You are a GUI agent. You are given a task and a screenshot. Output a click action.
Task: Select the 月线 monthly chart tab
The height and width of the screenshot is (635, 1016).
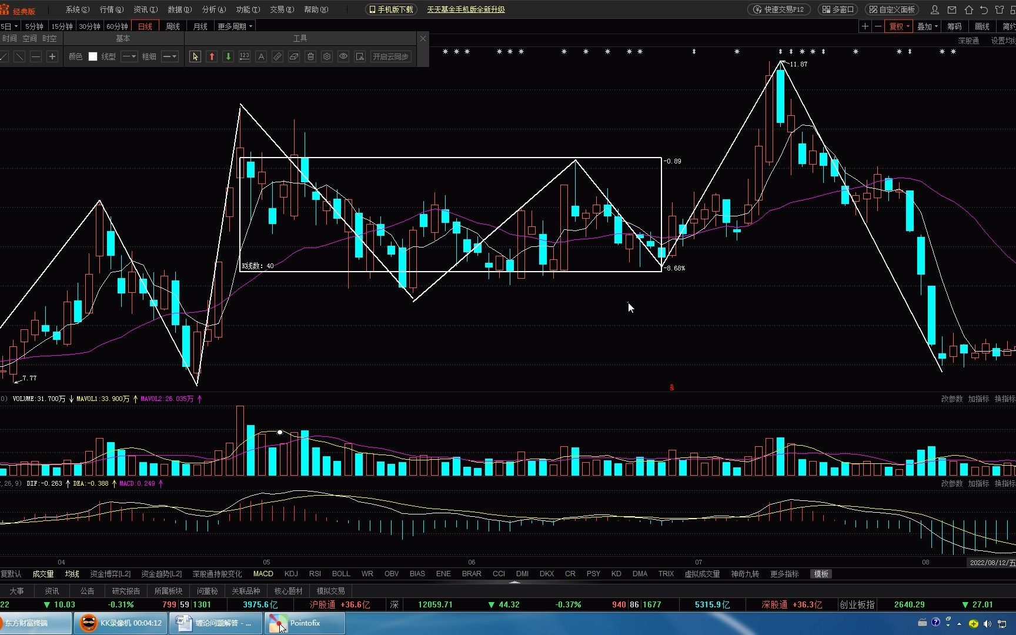click(200, 26)
